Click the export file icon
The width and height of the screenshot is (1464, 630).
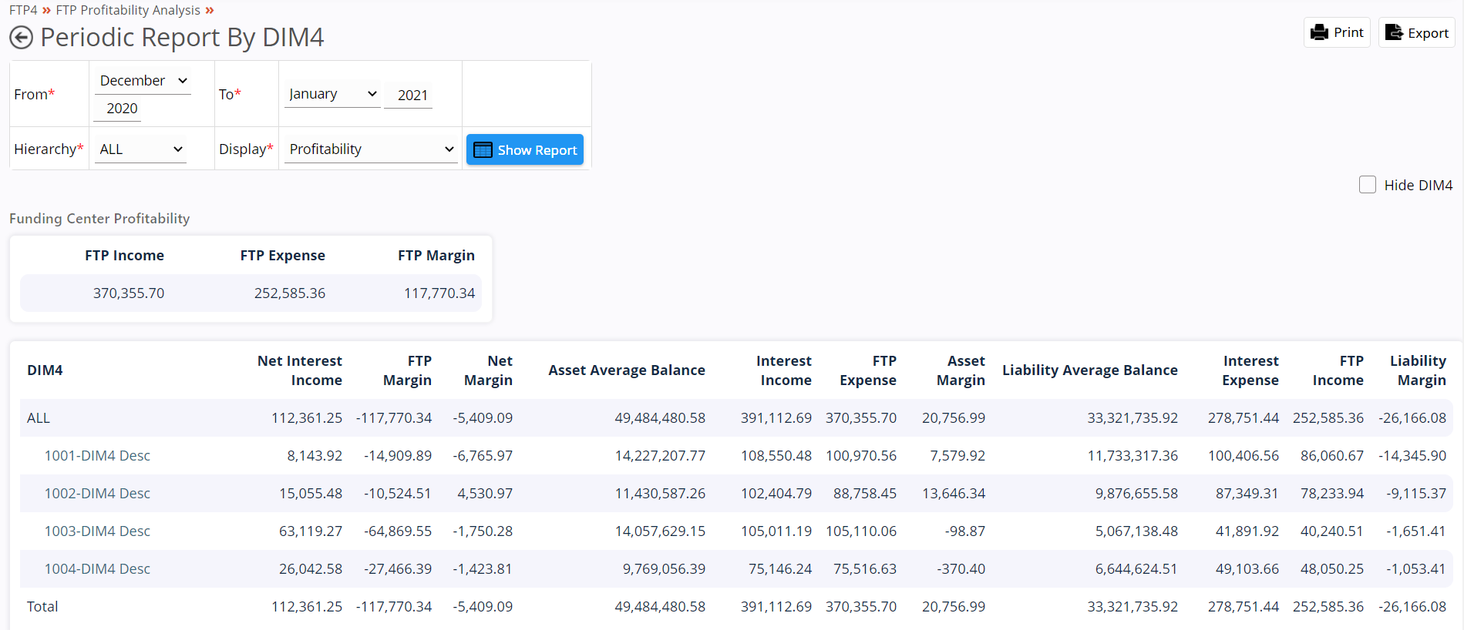pos(1394,32)
